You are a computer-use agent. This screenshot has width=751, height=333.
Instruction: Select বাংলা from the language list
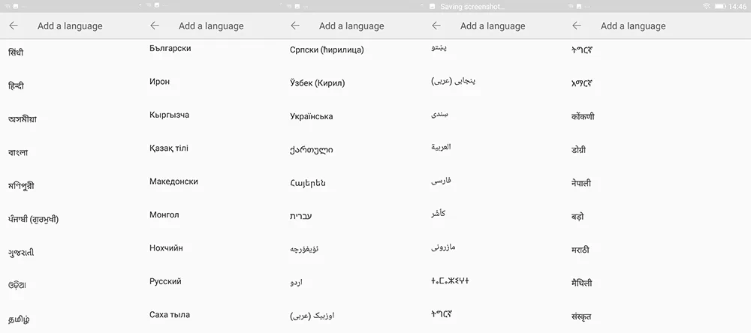pyautogui.click(x=18, y=152)
